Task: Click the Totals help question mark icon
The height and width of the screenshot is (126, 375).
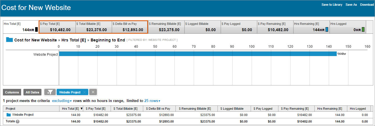Action: point(17,121)
